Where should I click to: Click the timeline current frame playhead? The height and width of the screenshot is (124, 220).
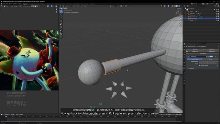(x=6, y=116)
